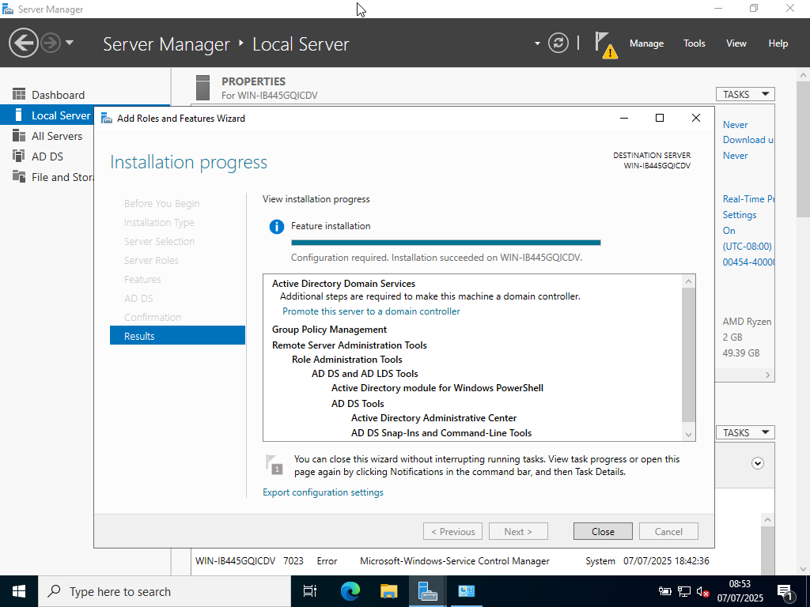Open the View menu

point(736,43)
